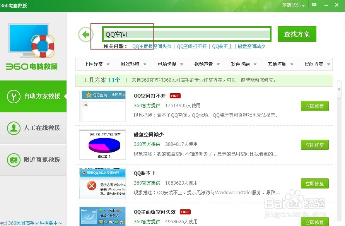This screenshot has height=226, width=345.
Task: Open the QQ空间打不开 related link
Action: 191,46
